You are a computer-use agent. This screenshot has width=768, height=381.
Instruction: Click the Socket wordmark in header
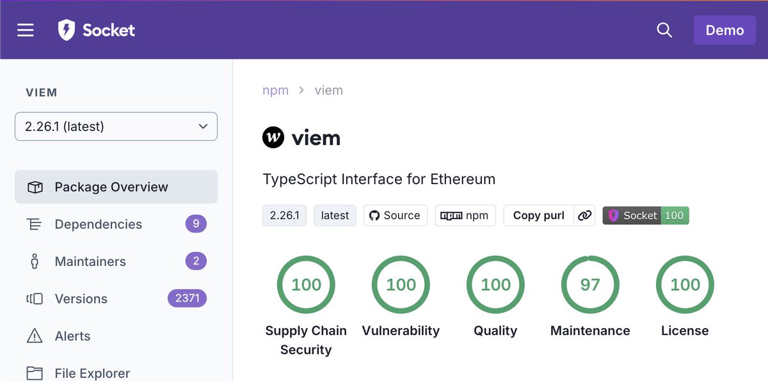coord(109,30)
